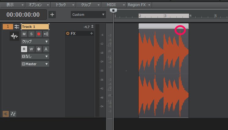Toggle input echo monitoring on Track 1
The image size is (228, 130).
coord(46,34)
